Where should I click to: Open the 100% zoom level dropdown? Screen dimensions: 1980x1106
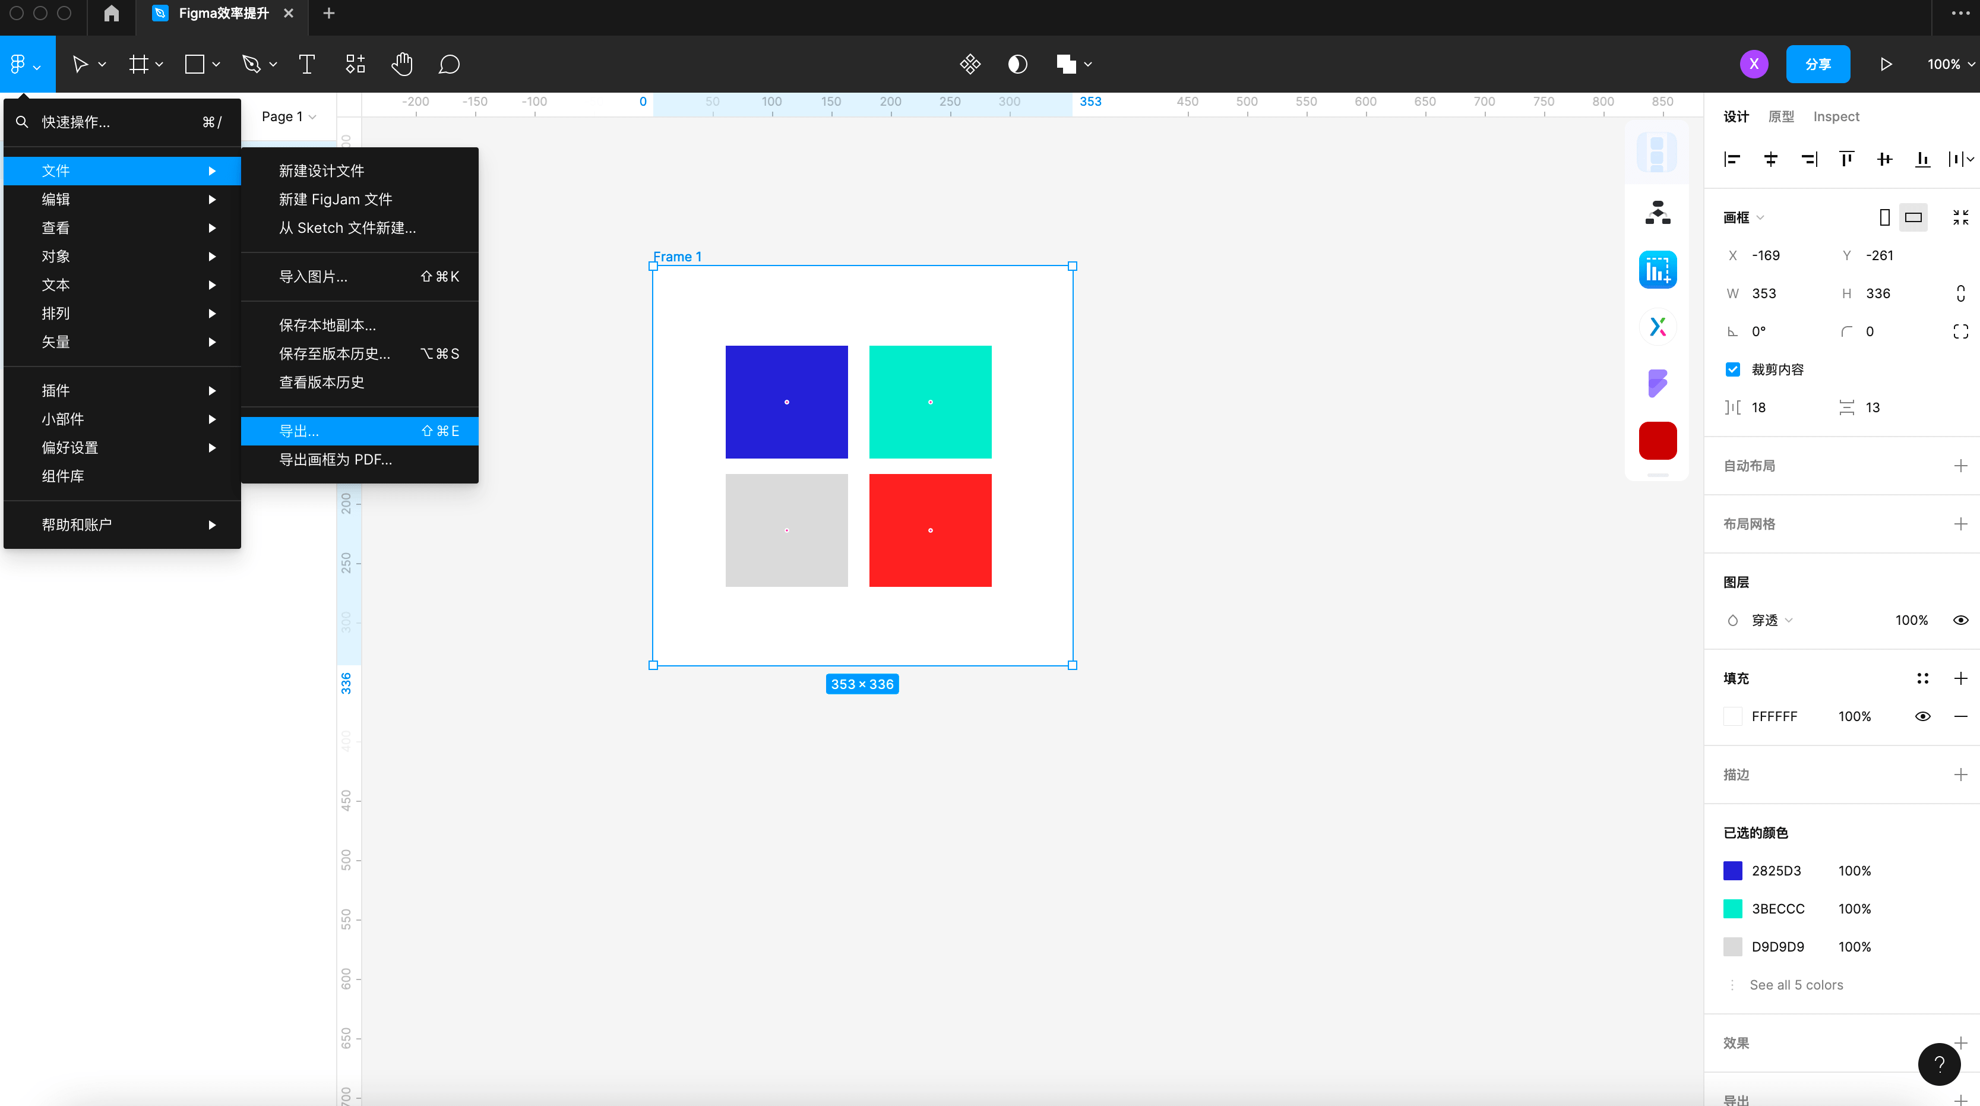(x=1949, y=64)
